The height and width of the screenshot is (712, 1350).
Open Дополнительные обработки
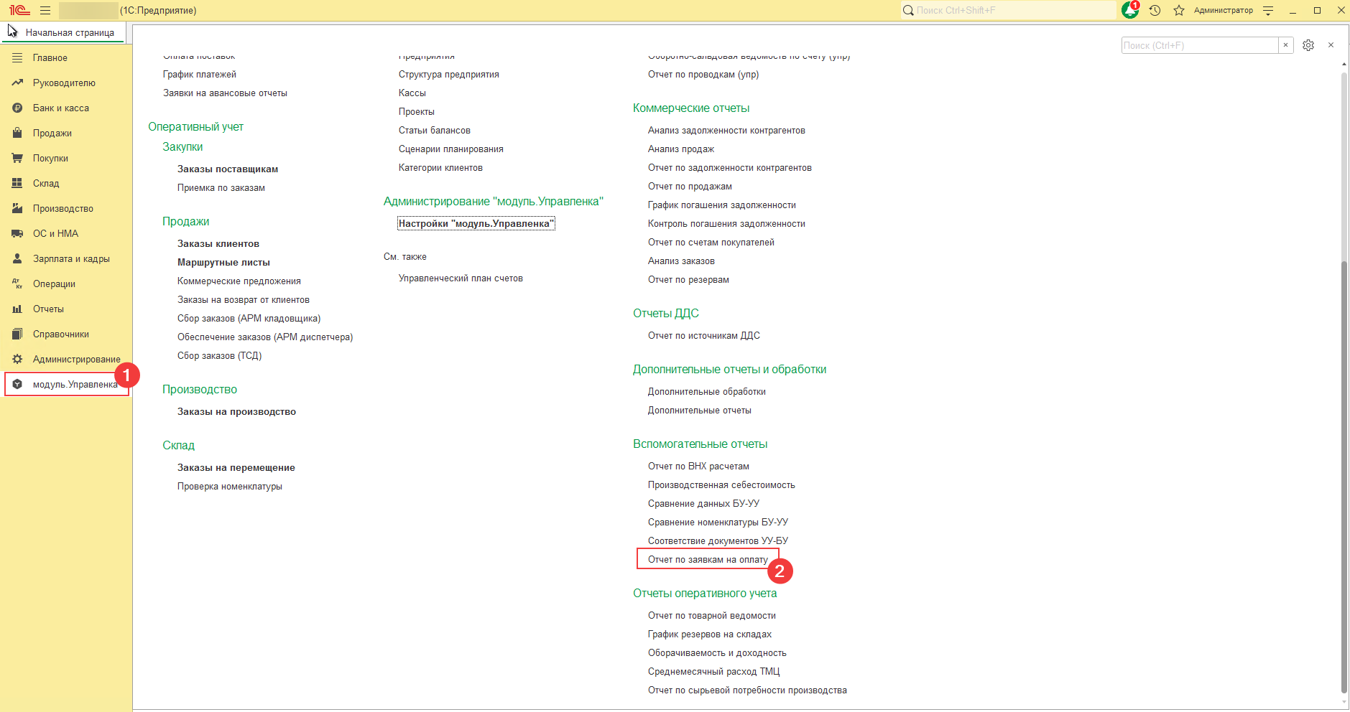(707, 392)
